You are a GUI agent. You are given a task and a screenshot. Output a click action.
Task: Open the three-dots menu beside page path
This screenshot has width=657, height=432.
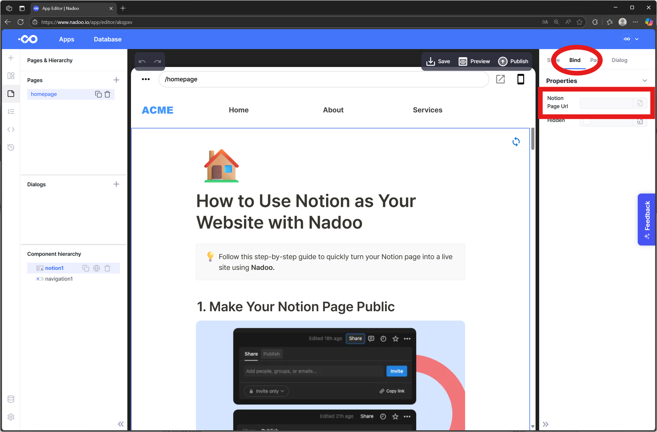146,79
